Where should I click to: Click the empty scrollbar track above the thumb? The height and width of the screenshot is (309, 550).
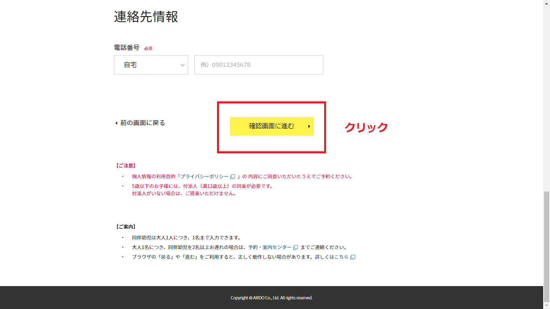tap(546, 101)
